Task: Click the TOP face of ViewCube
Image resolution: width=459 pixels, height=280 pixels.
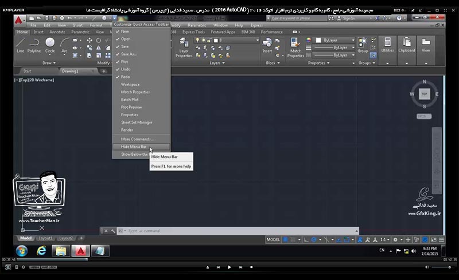Action: pos(425,94)
